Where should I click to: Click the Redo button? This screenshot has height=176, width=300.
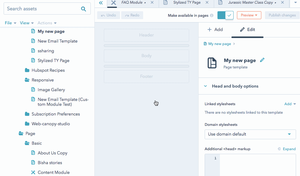point(132,15)
